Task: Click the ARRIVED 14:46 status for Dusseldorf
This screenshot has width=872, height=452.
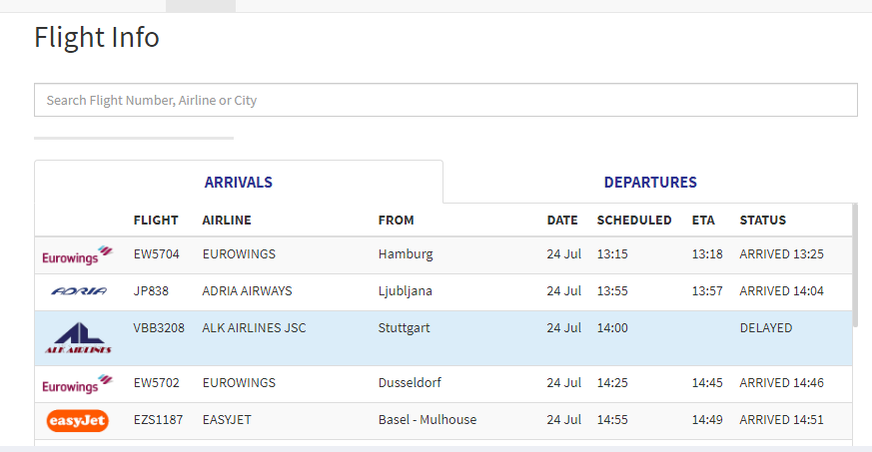Action: [x=781, y=383]
